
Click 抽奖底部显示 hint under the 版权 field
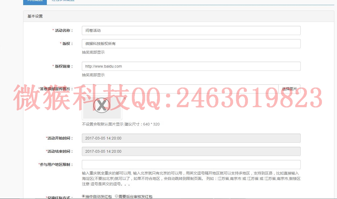tap(93, 52)
